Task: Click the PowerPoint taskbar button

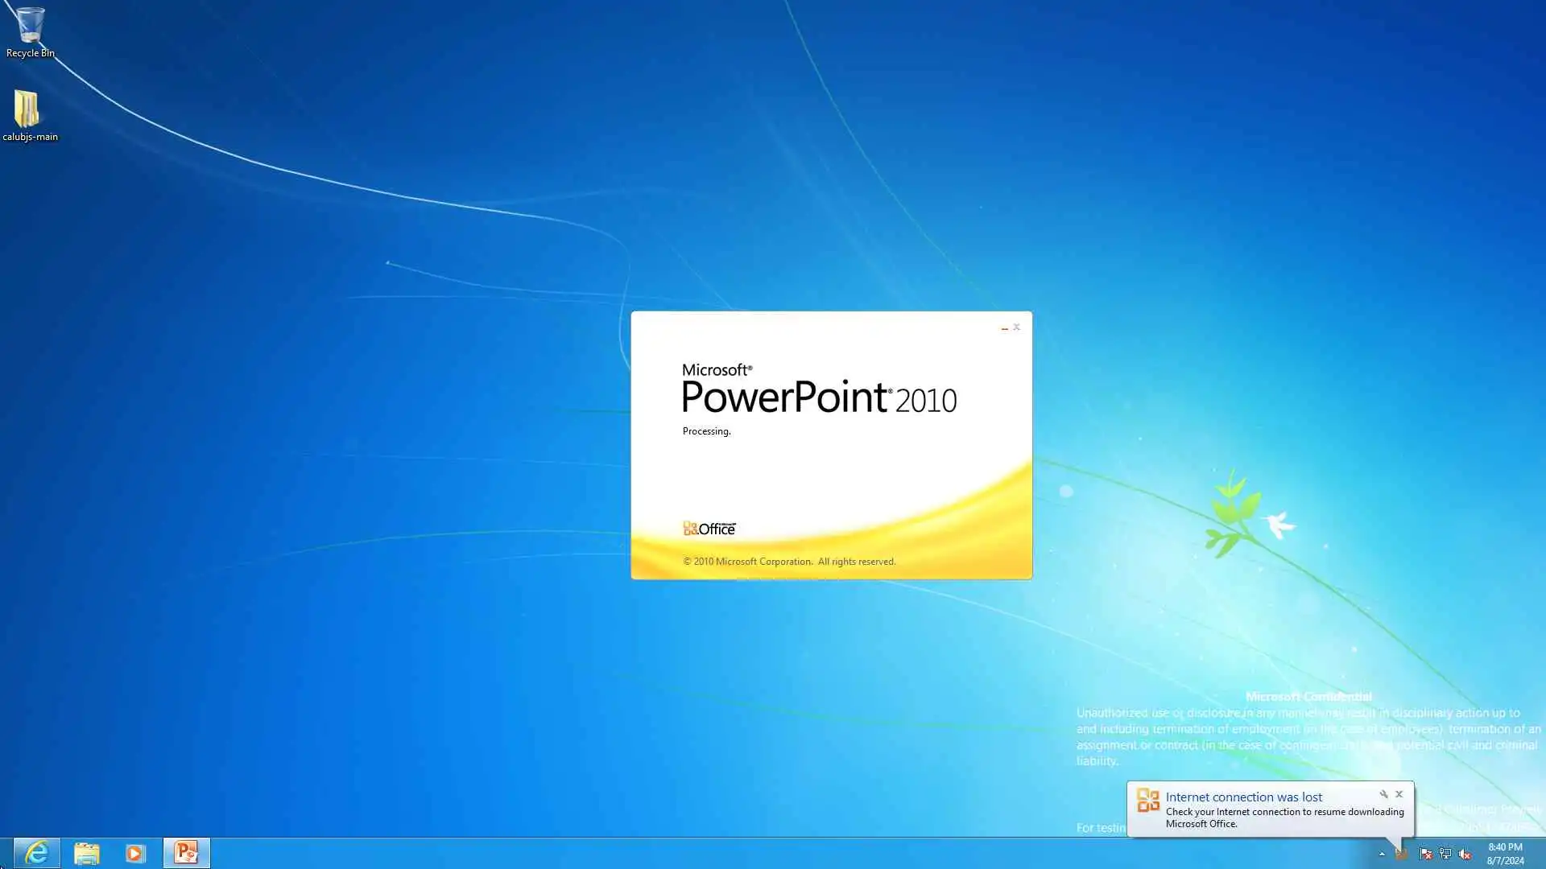Action: pyautogui.click(x=186, y=852)
